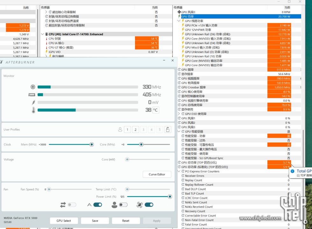
Task: Collapse PCI Express Error Counters group
Action: tap(179, 171)
